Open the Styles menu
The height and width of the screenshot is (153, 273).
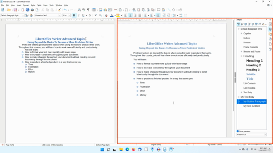(x=33, y=5)
